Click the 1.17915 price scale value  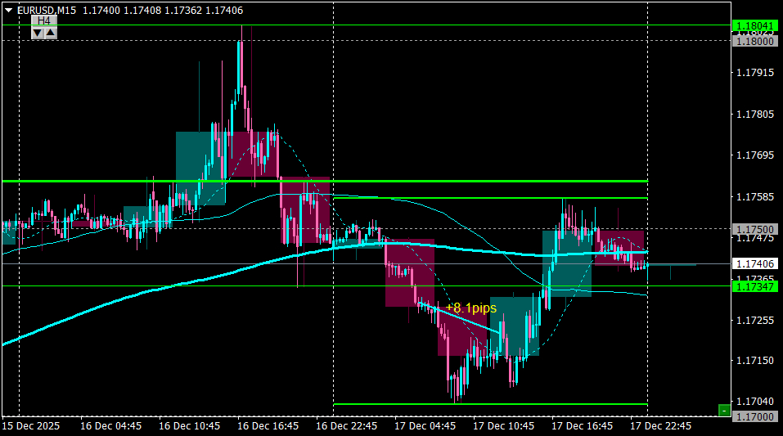pyautogui.click(x=755, y=73)
